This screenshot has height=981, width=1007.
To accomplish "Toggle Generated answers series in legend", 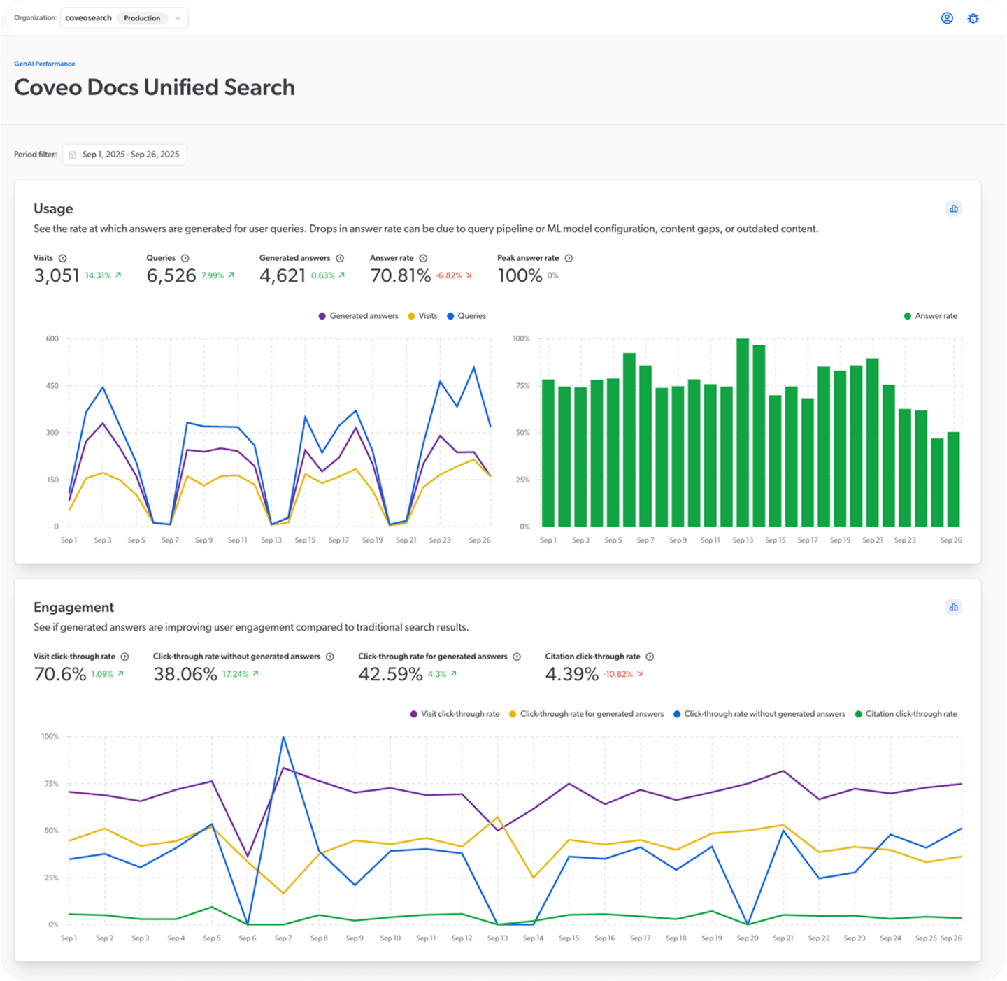I will [x=358, y=316].
